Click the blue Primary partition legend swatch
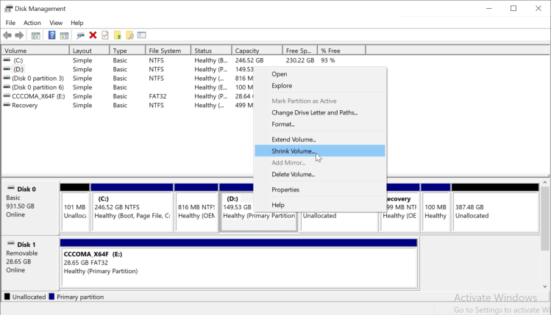Viewport: 551px width, 315px height. point(51,297)
